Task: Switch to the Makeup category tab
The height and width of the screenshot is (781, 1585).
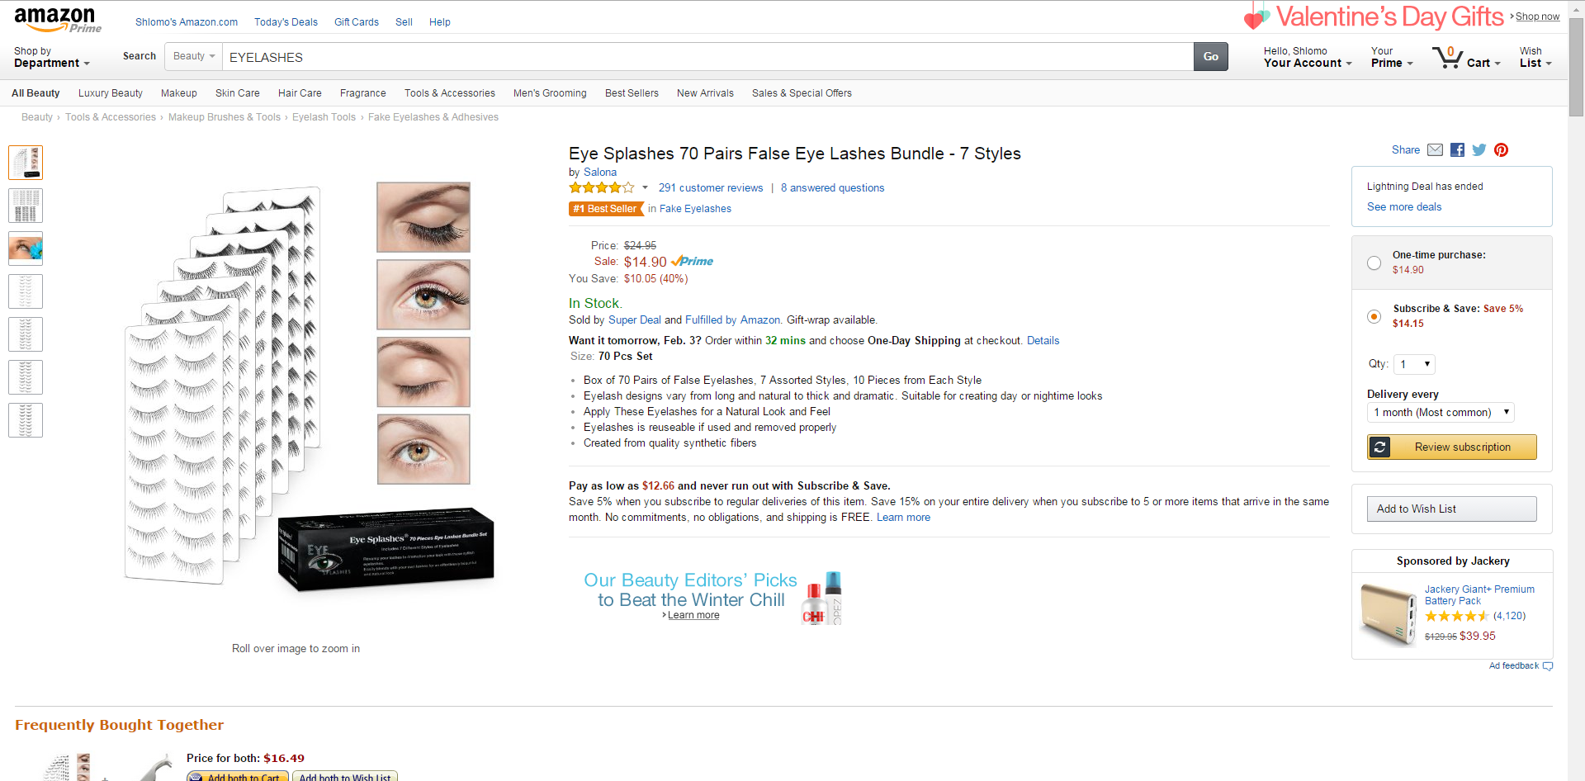Action: 178,93
